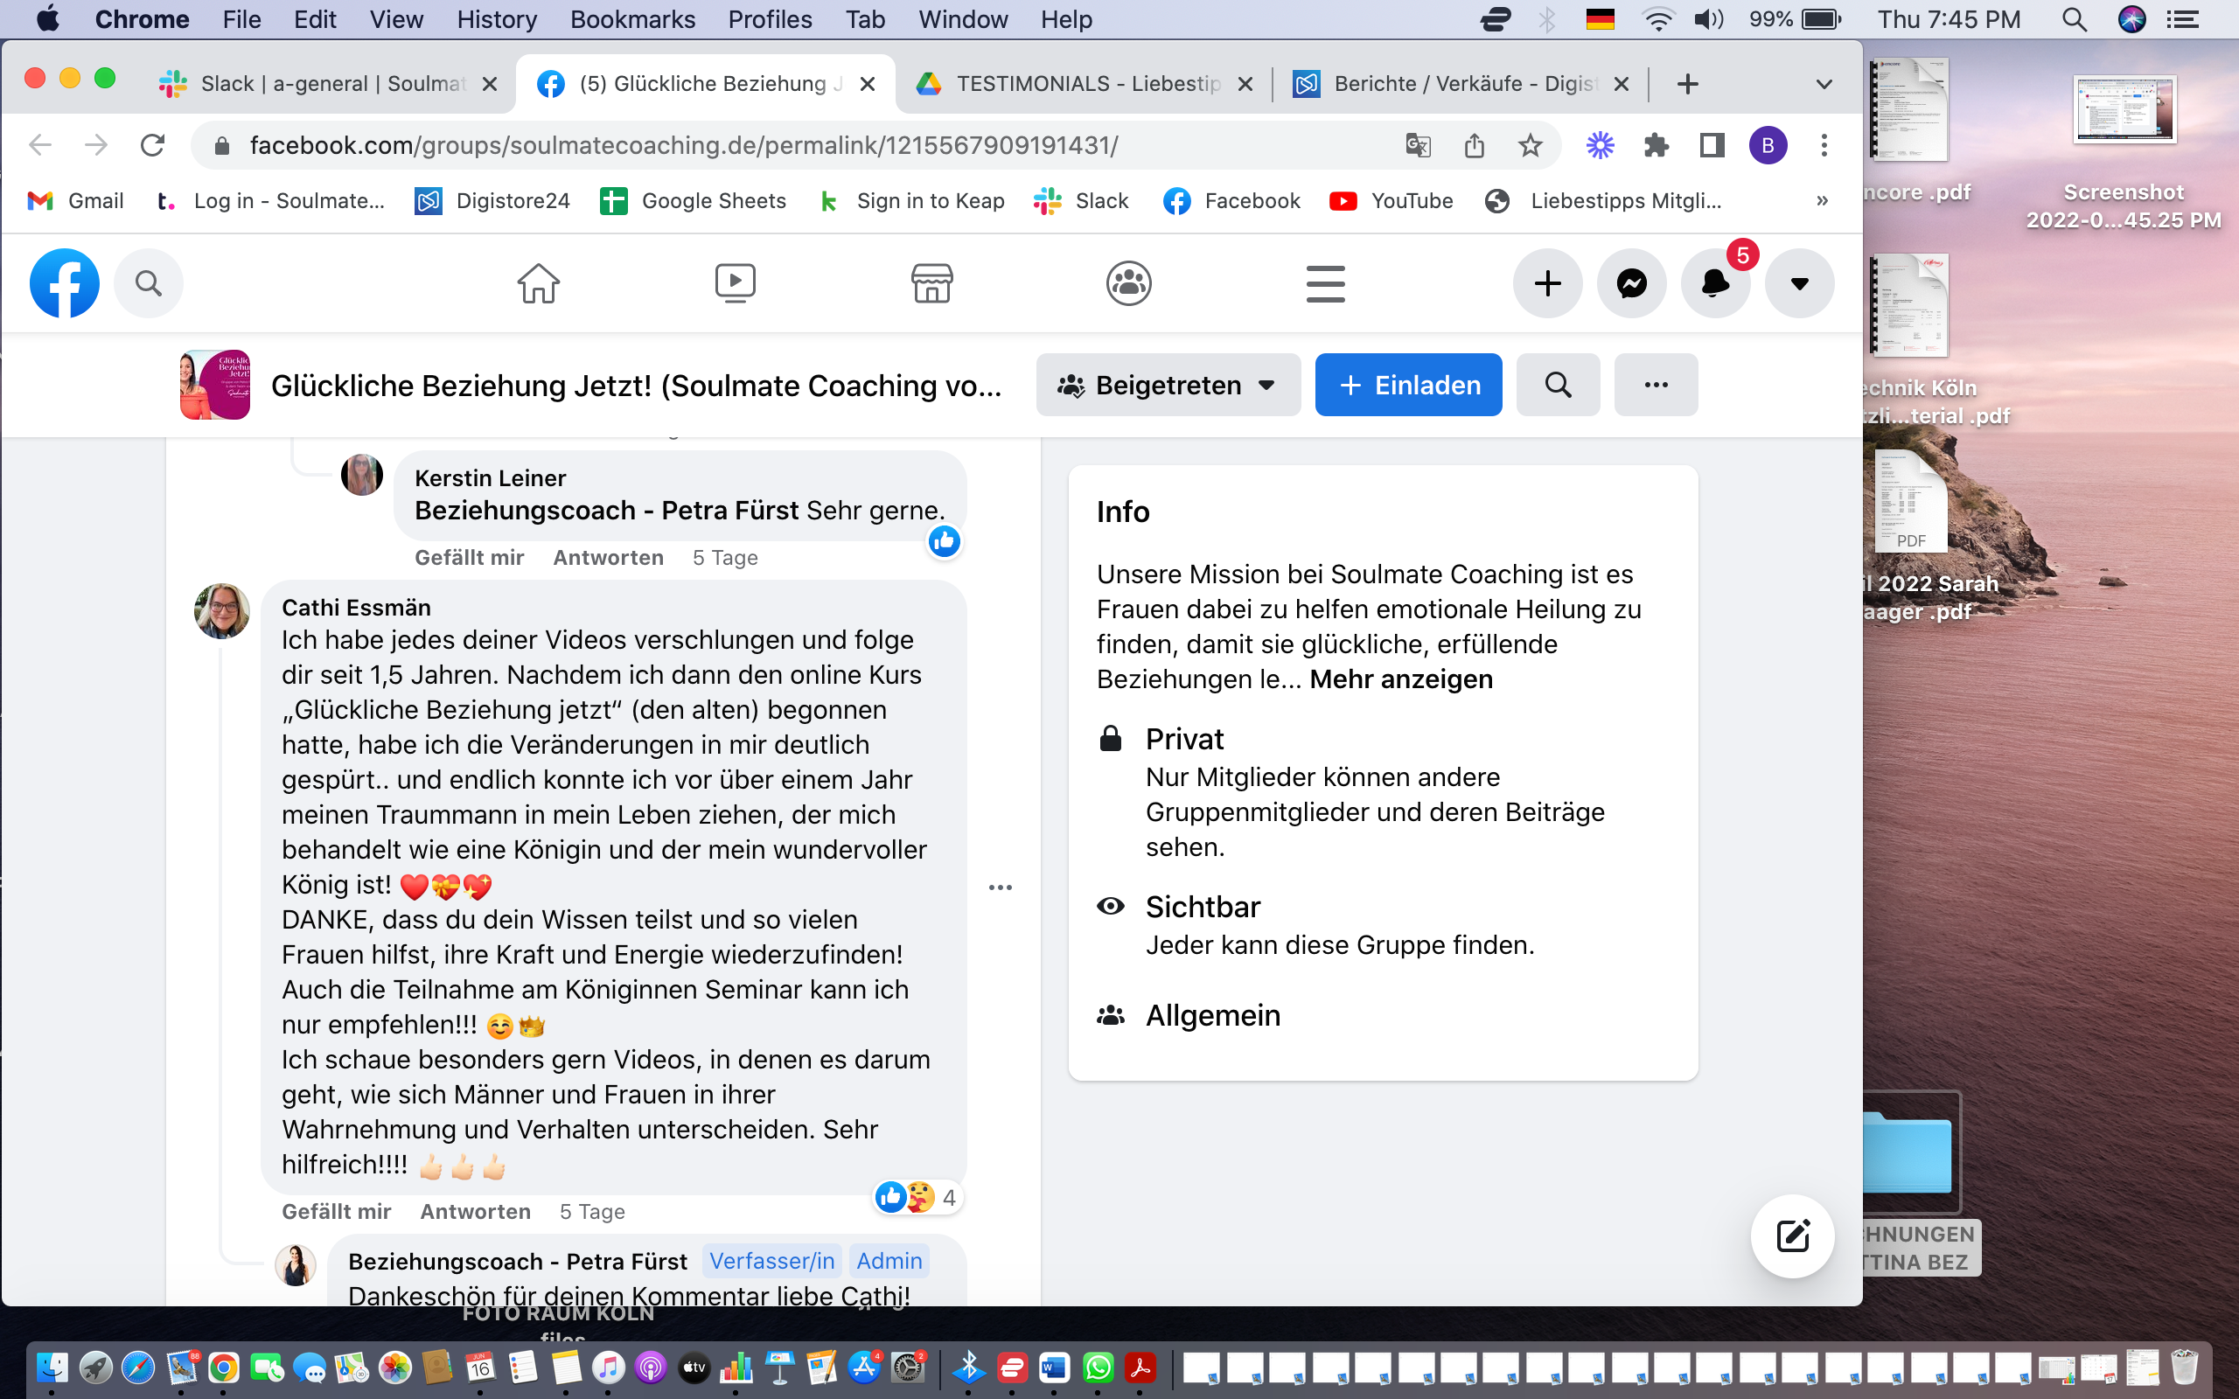Click the Einladen button
The width and height of the screenshot is (2239, 1399).
[x=1408, y=385]
